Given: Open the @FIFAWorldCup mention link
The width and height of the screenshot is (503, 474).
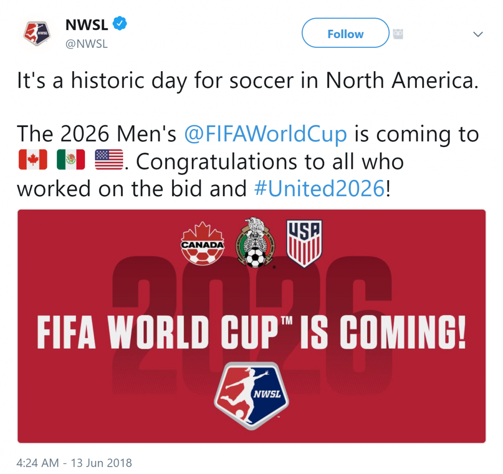Looking at the screenshot, I should coord(266,134).
